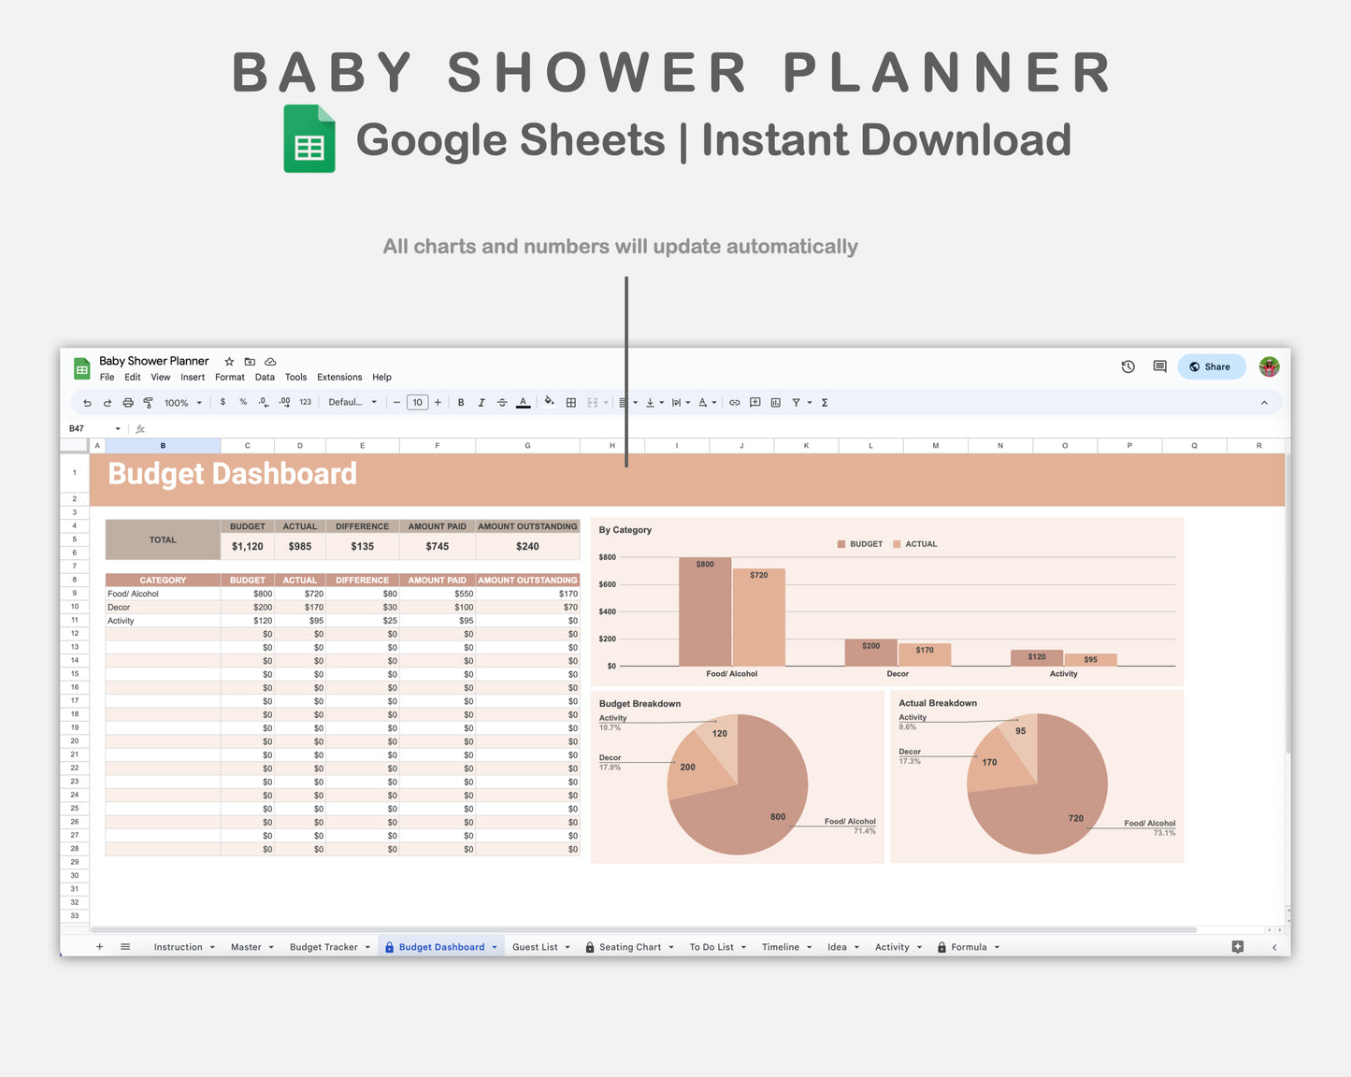
Task: Toggle strikethrough formatting
Action: [x=502, y=403]
